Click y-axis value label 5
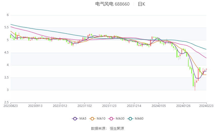 click(8, 40)
